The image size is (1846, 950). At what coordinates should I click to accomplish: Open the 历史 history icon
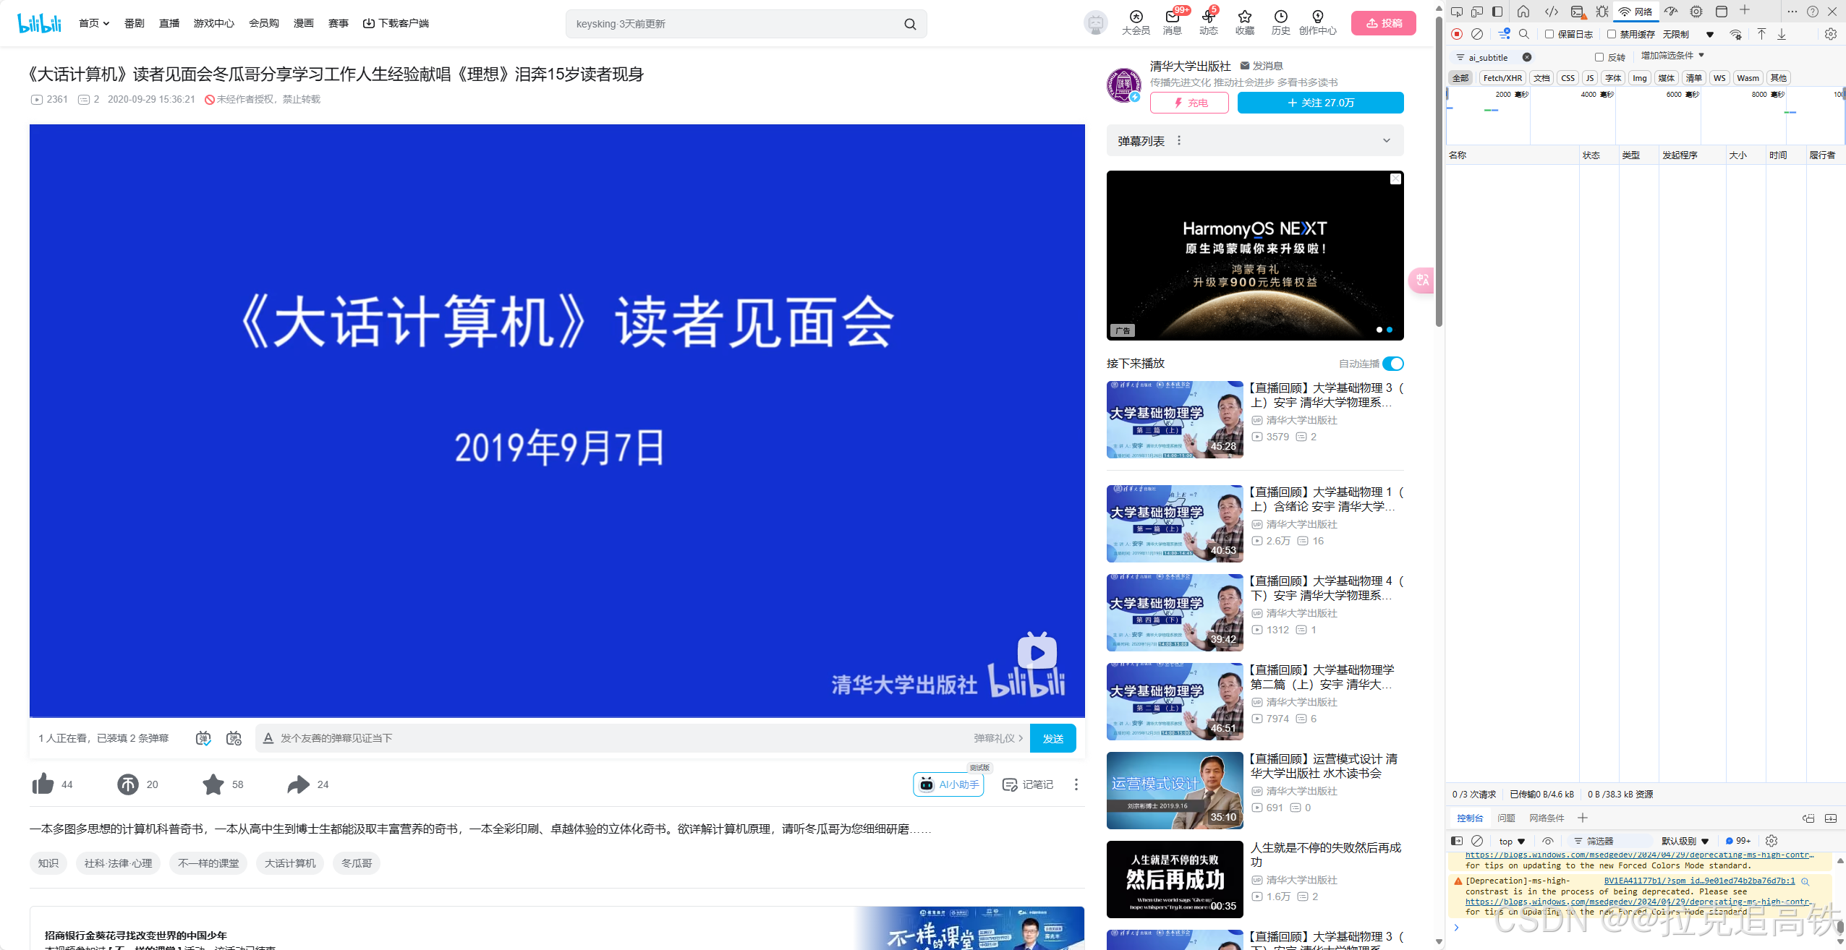tap(1280, 22)
